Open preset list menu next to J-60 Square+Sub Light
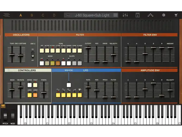The height and width of the screenshot is (137, 182). (115, 15)
